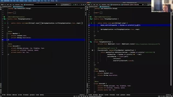Open the View menu
The height and width of the screenshot is (97, 173).
(17, 1)
